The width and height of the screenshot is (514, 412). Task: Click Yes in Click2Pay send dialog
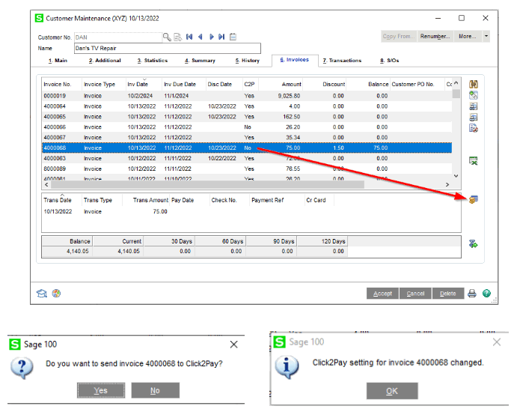[101, 390]
